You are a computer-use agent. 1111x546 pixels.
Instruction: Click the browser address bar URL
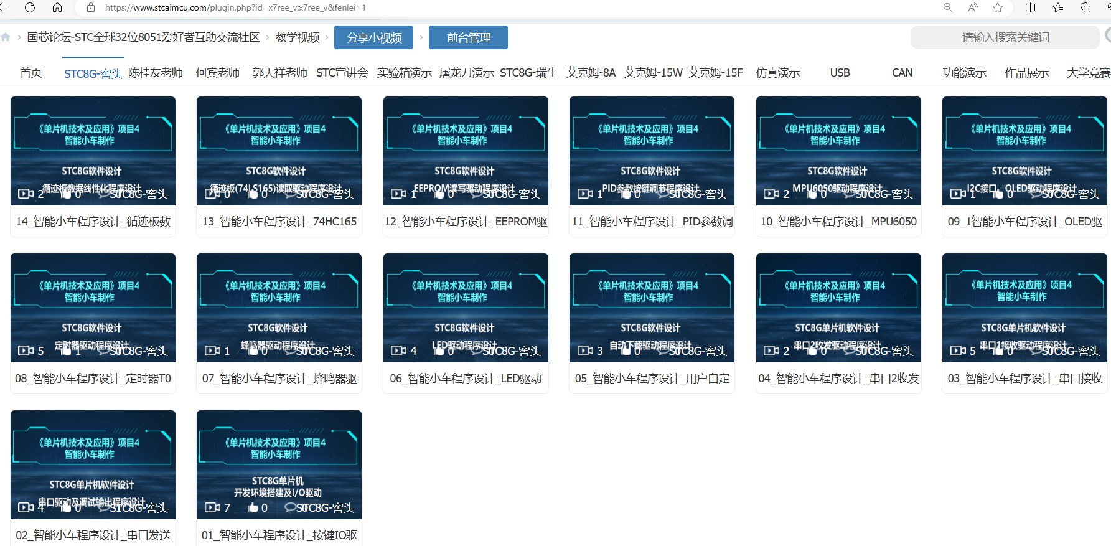click(x=235, y=7)
